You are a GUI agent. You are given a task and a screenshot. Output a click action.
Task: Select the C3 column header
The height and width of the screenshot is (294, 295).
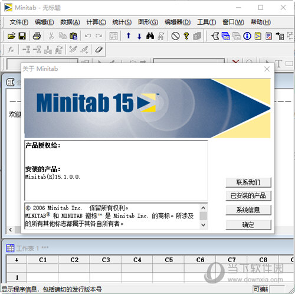point(106,260)
